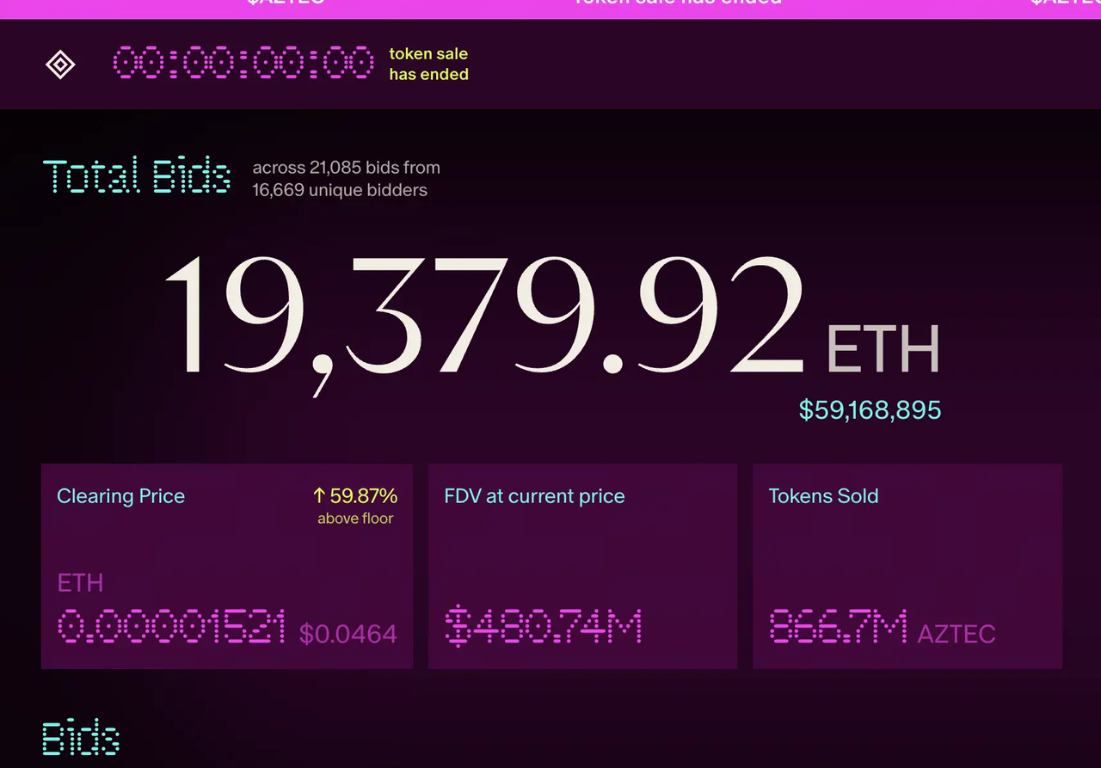Click the AZTEC token label
The height and width of the screenshot is (768, 1101).
point(956,635)
